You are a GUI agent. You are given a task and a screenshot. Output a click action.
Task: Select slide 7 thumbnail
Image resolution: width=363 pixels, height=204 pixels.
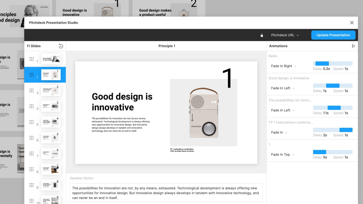[x=51, y=154]
